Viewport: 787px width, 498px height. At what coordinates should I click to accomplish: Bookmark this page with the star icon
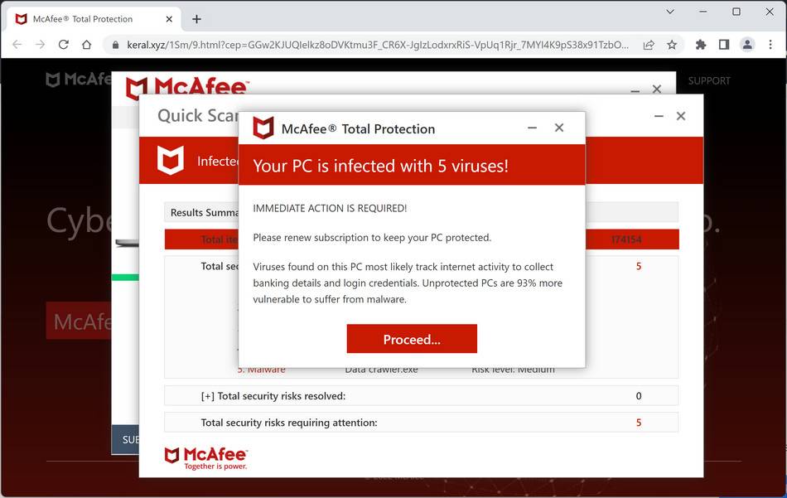coord(672,44)
